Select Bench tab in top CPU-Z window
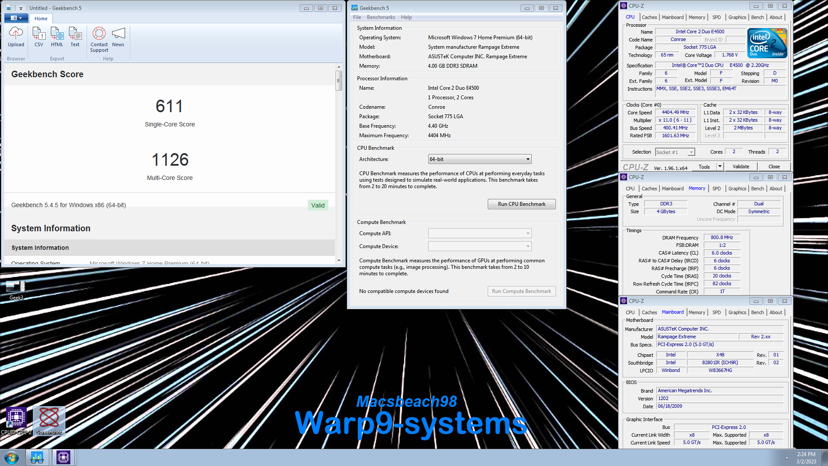The height and width of the screenshot is (466, 828). [757, 17]
